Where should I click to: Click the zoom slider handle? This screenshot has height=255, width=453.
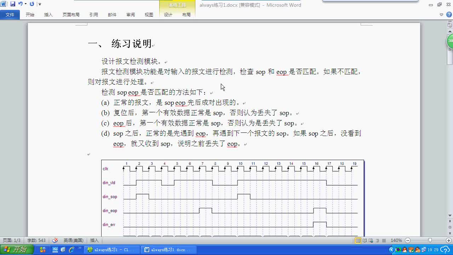point(430,240)
